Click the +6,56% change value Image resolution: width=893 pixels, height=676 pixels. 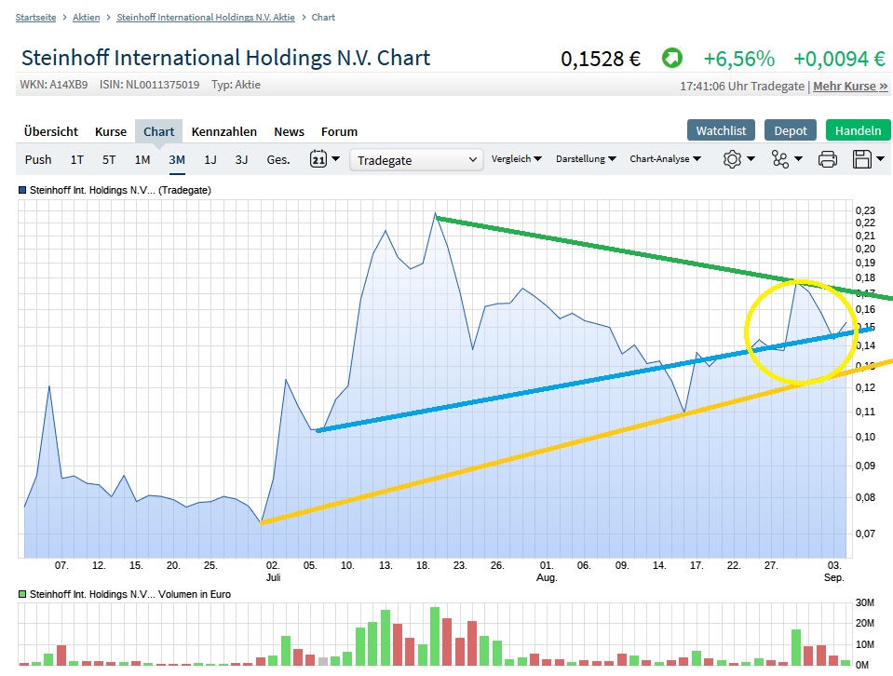click(x=738, y=59)
